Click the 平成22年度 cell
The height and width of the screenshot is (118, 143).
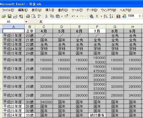click(14, 106)
